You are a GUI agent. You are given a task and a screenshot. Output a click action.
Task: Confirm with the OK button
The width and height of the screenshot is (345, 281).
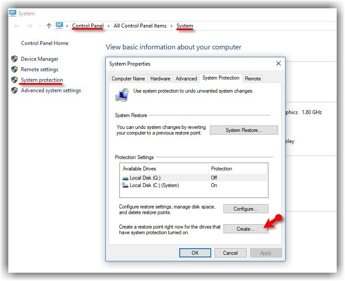coord(195,253)
